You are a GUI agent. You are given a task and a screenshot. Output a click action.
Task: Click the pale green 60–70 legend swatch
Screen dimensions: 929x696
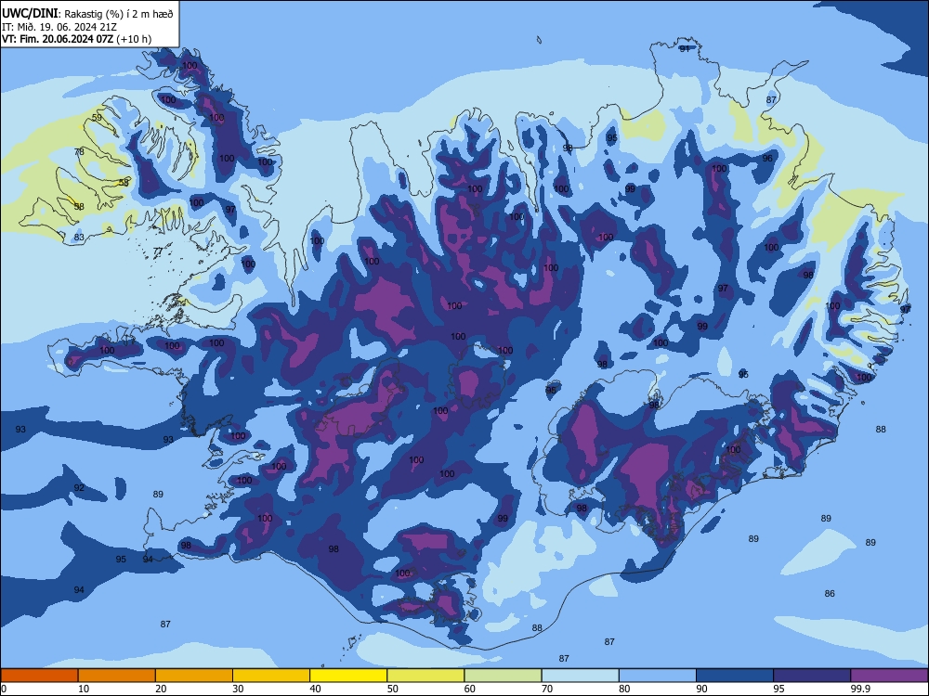pos(503,676)
